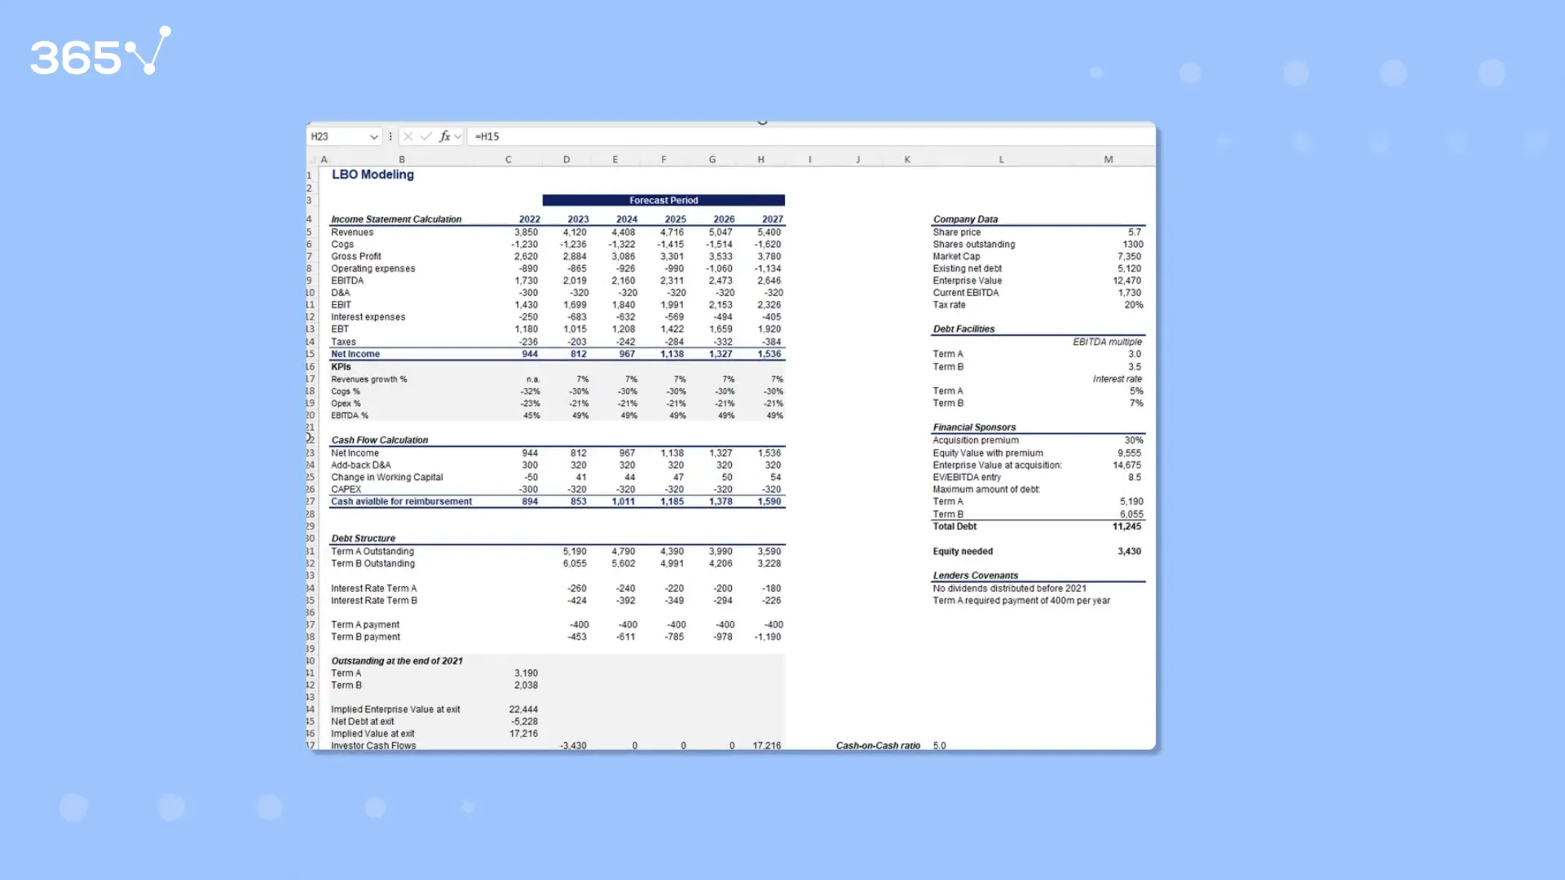The height and width of the screenshot is (880, 1565).
Task: Click the formula bar containing =H15
Action: [x=734, y=137]
